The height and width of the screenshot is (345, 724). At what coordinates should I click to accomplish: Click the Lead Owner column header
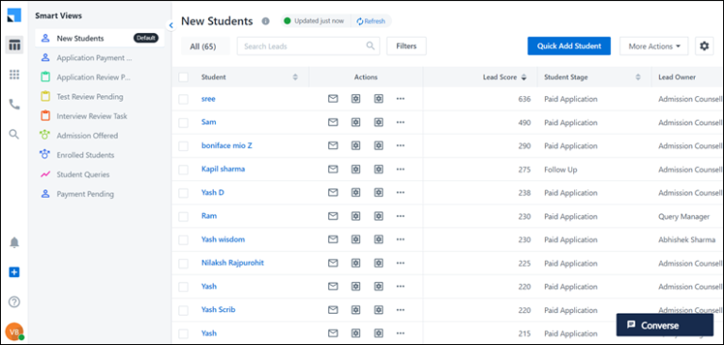[x=677, y=77]
